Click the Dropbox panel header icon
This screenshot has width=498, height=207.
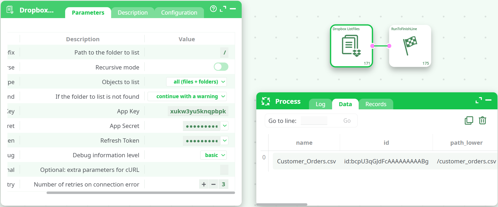[x=10, y=10]
